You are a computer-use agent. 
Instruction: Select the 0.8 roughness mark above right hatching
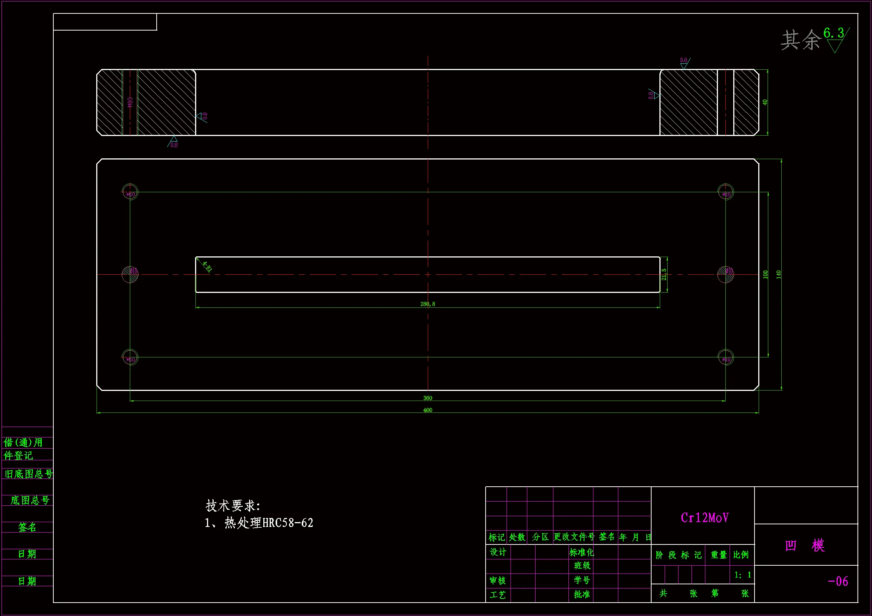(684, 63)
